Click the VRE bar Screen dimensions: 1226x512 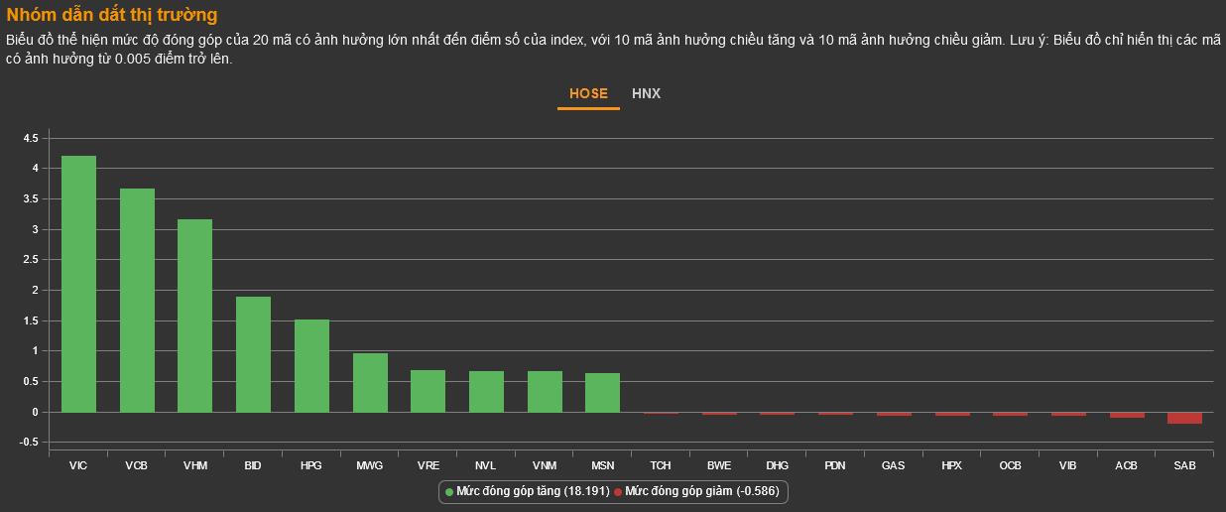pyautogui.click(x=428, y=391)
